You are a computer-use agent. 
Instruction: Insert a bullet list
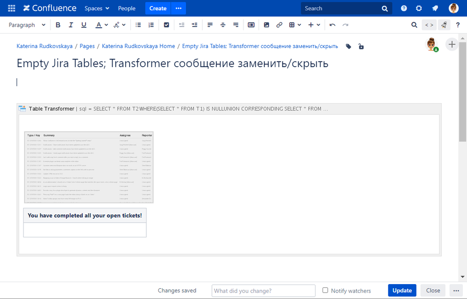pos(138,25)
